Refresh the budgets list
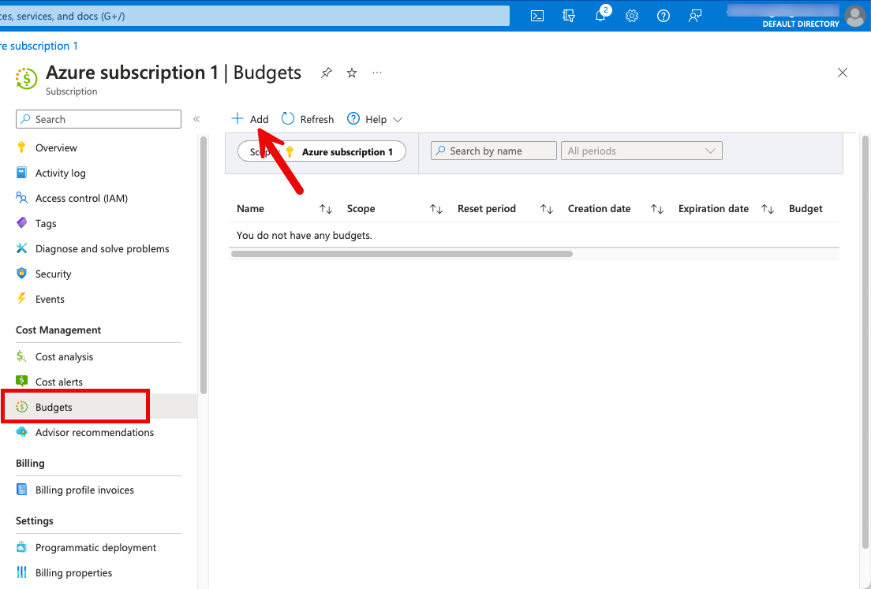The height and width of the screenshot is (589, 871). 308,119
